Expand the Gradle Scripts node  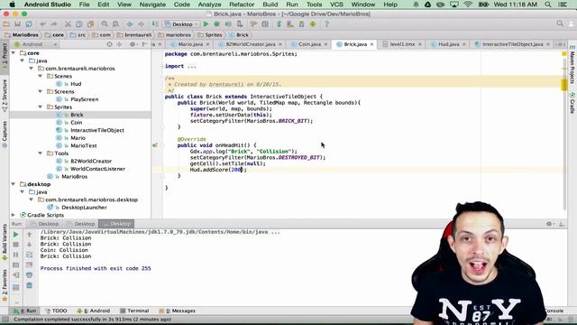[x=14, y=215]
